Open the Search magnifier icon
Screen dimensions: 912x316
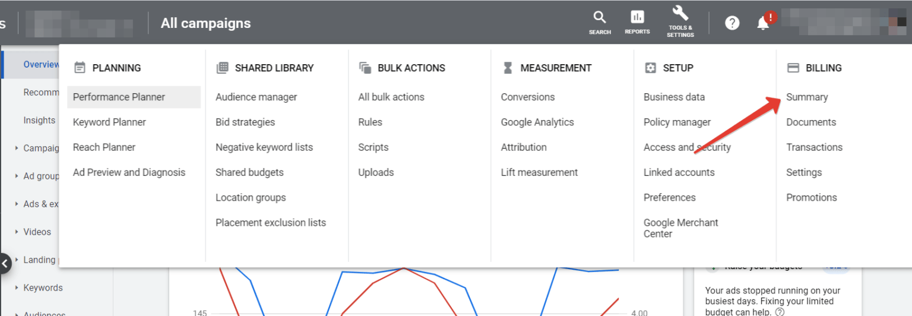pos(600,18)
